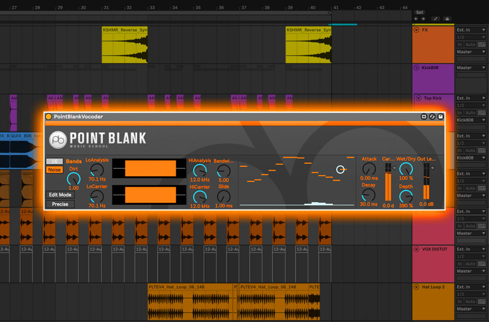This screenshot has width=489, height=322.
Task: Click the Slide knob
Action: click(223, 196)
